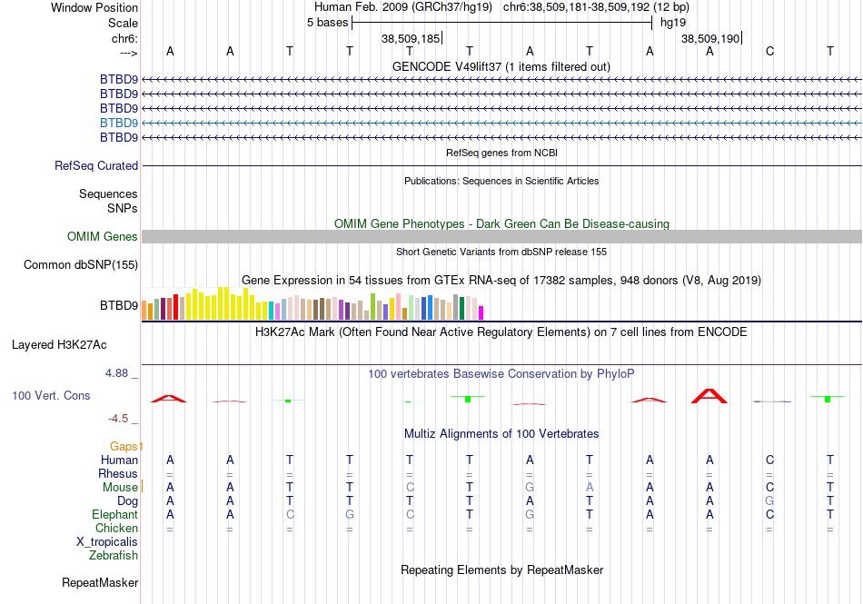Image resolution: width=863 pixels, height=604 pixels.
Task: Click 'Repeating Elements by RepeatMasker' title
Action: point(501,569)
